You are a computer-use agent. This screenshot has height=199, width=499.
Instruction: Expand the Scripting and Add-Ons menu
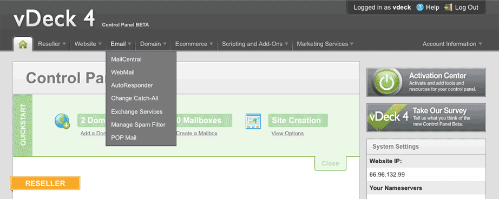(255, 44)
